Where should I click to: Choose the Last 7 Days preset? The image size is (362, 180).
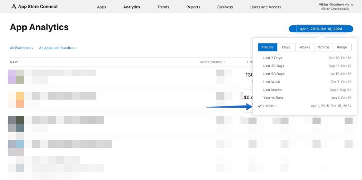[307, 58]
